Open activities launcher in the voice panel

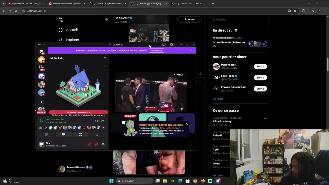point(81,134)
